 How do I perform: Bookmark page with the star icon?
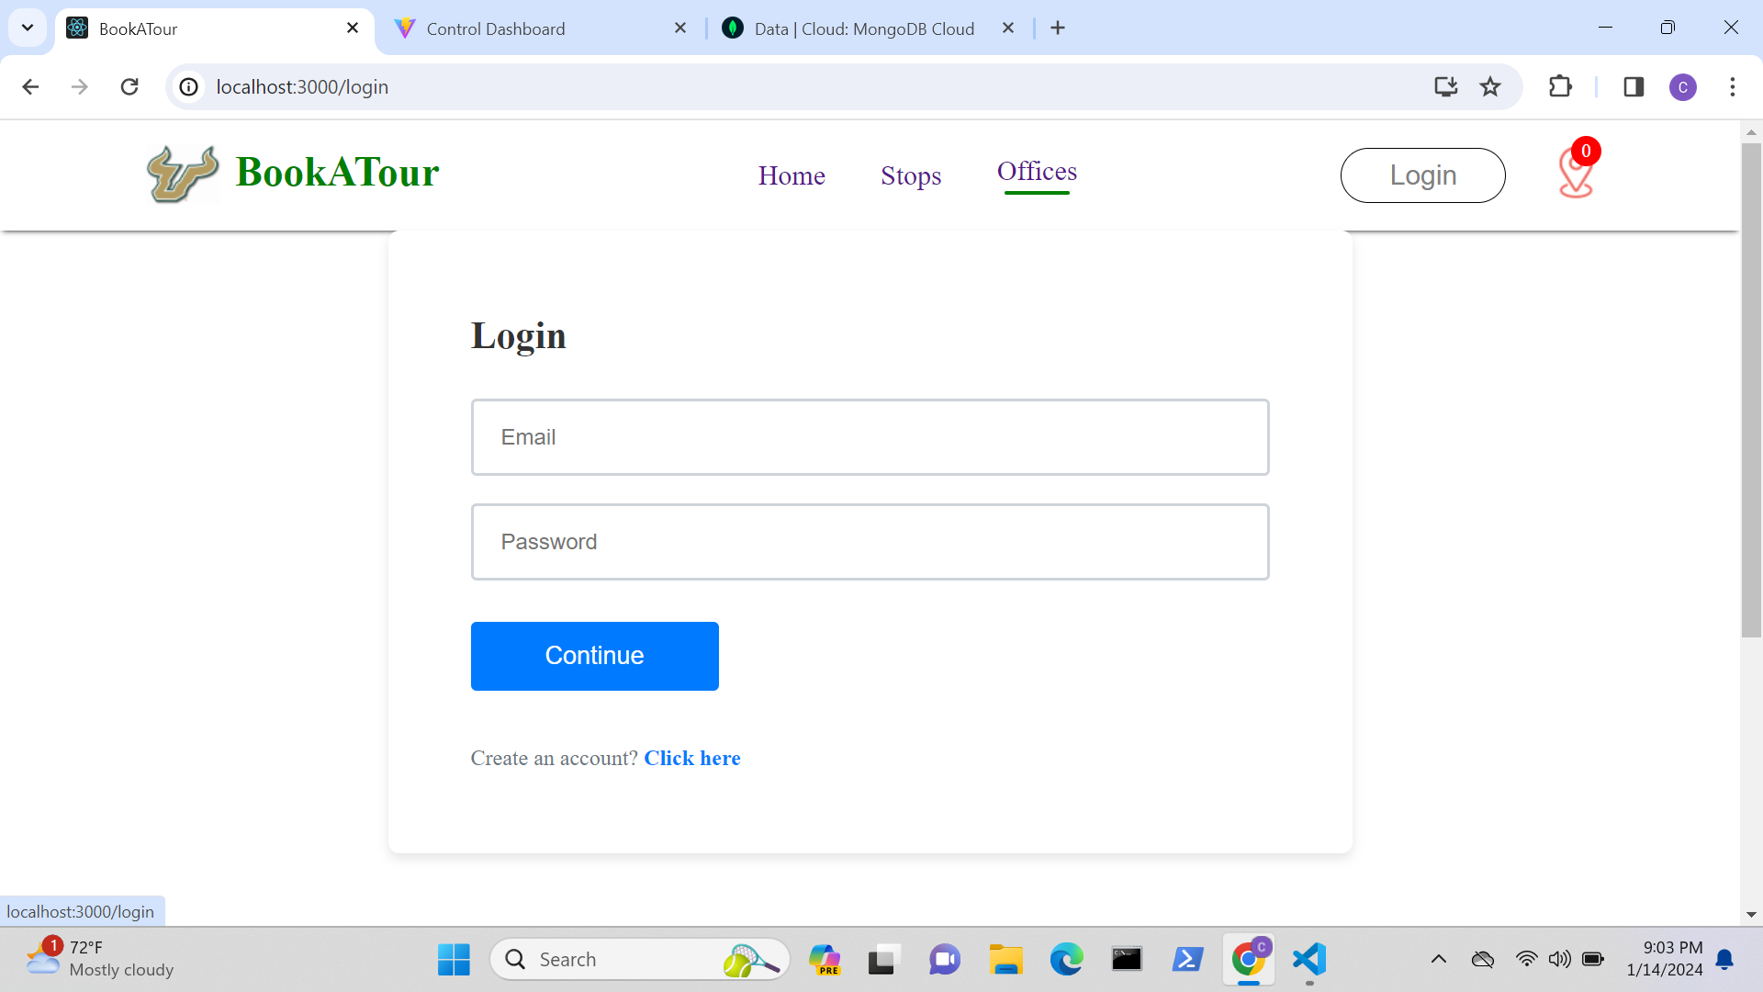tap(1489, 87)
